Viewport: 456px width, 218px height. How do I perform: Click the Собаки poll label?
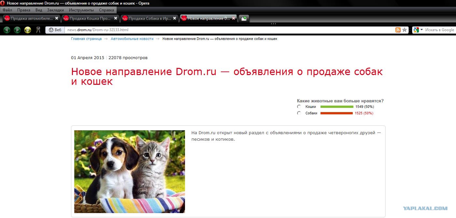click(311, 113)
